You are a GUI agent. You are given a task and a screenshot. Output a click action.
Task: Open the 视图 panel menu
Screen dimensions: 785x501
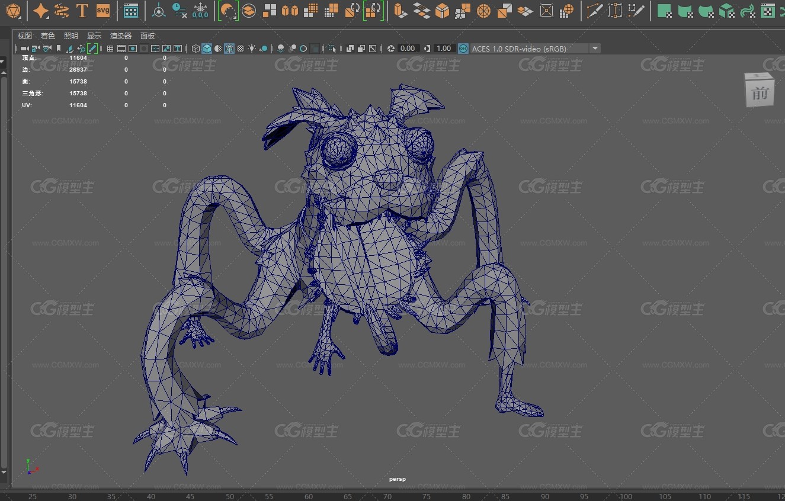coord(25,36)
